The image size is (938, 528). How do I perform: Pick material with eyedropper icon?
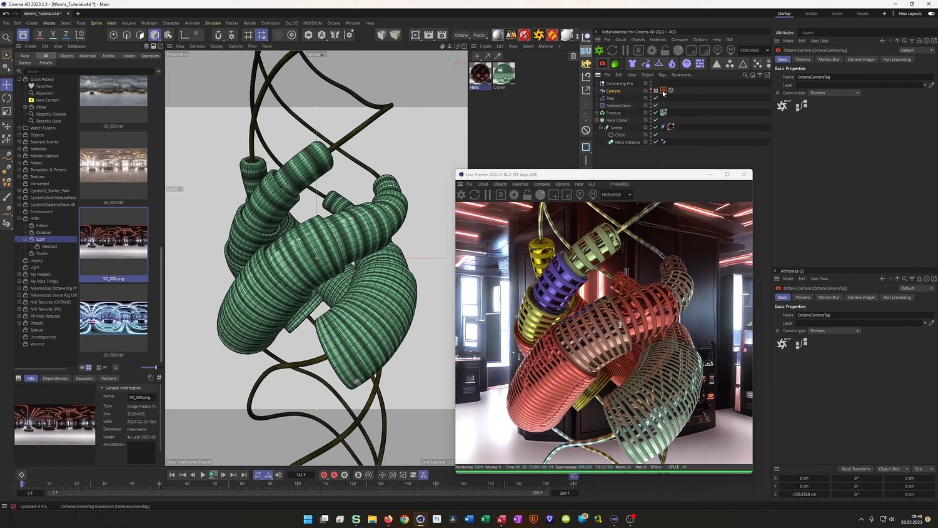498,56
